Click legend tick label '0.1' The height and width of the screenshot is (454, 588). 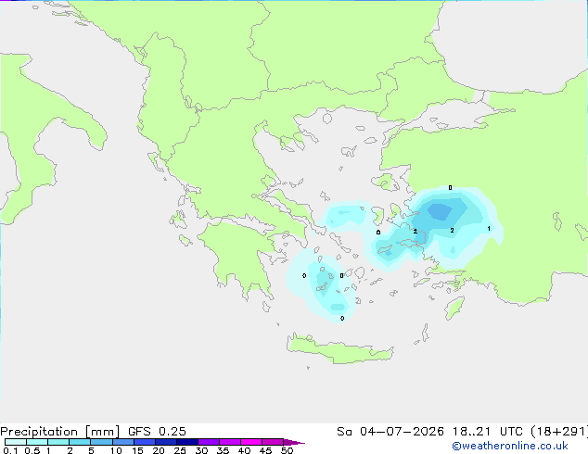10,450
